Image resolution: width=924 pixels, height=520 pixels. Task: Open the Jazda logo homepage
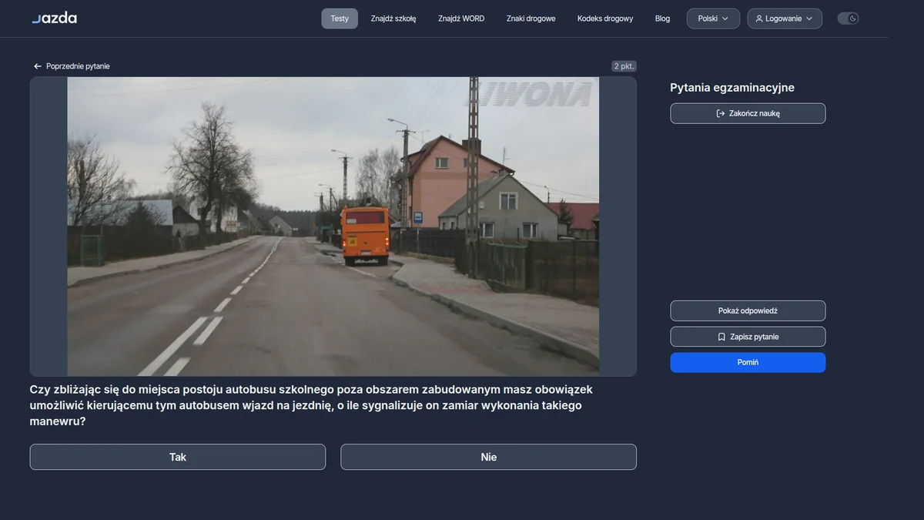click(x=54, y=18)
